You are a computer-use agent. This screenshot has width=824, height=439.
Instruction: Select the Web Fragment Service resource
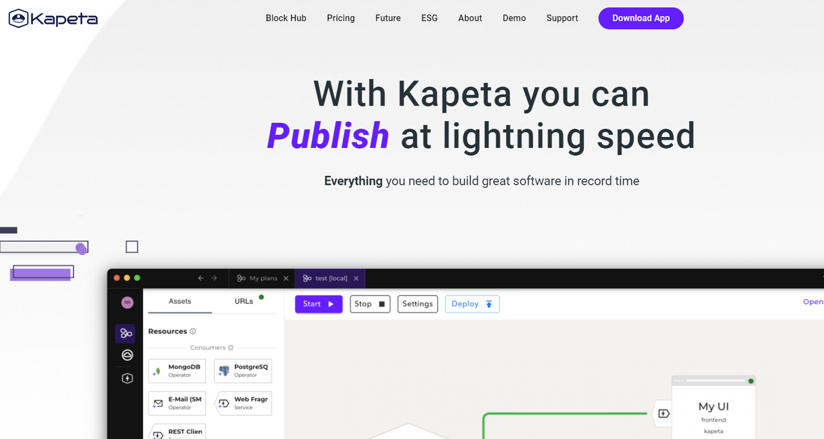click(243, 403)
